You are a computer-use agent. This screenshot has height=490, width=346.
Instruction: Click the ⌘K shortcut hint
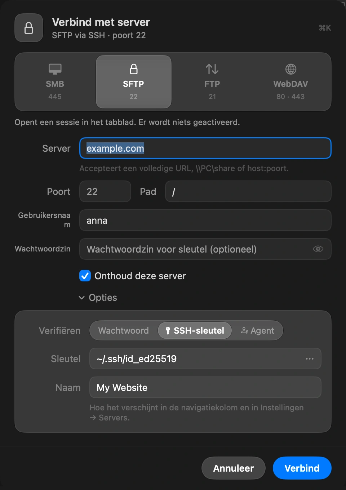click(x=325, y=28)
